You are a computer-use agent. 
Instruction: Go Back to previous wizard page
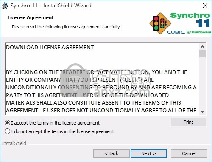pos(112,153)
